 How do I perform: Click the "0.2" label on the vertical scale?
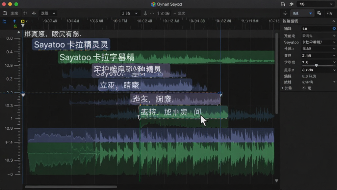tap(10, 79)
